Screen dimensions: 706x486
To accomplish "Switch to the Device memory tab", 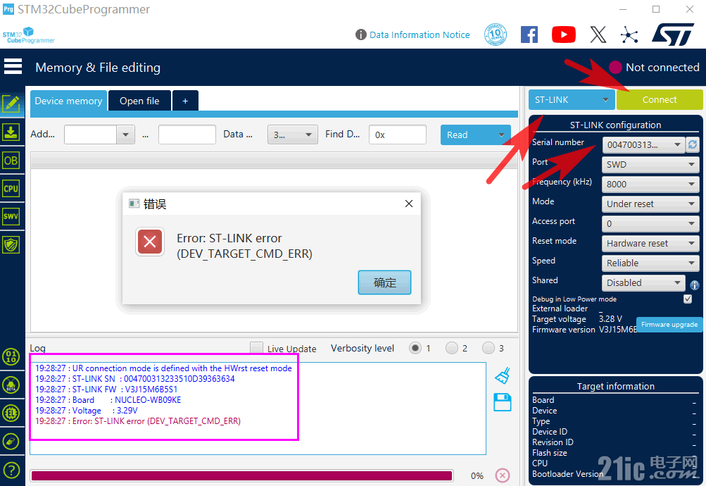I will pyautogui.click(x=68, y=101).
